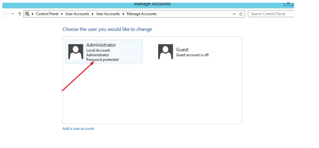Select the Administrator account tile
319x148 pixels.
pos(104,52)
